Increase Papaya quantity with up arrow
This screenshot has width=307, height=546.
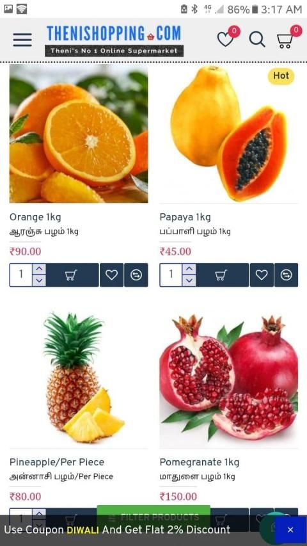(189, 269)
